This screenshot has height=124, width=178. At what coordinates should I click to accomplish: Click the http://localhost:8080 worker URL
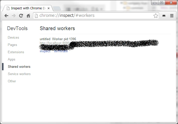(x=55, y=43)
